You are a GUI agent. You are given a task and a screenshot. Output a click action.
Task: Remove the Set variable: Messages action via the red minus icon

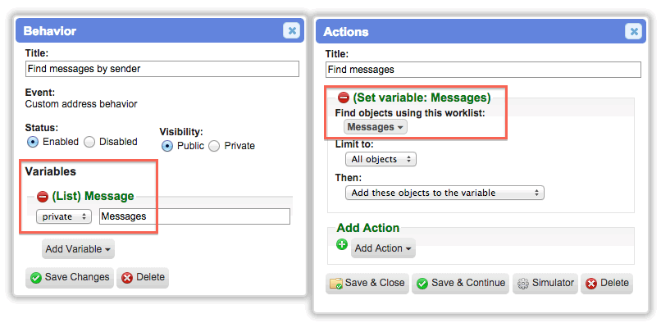click(344, 98)
